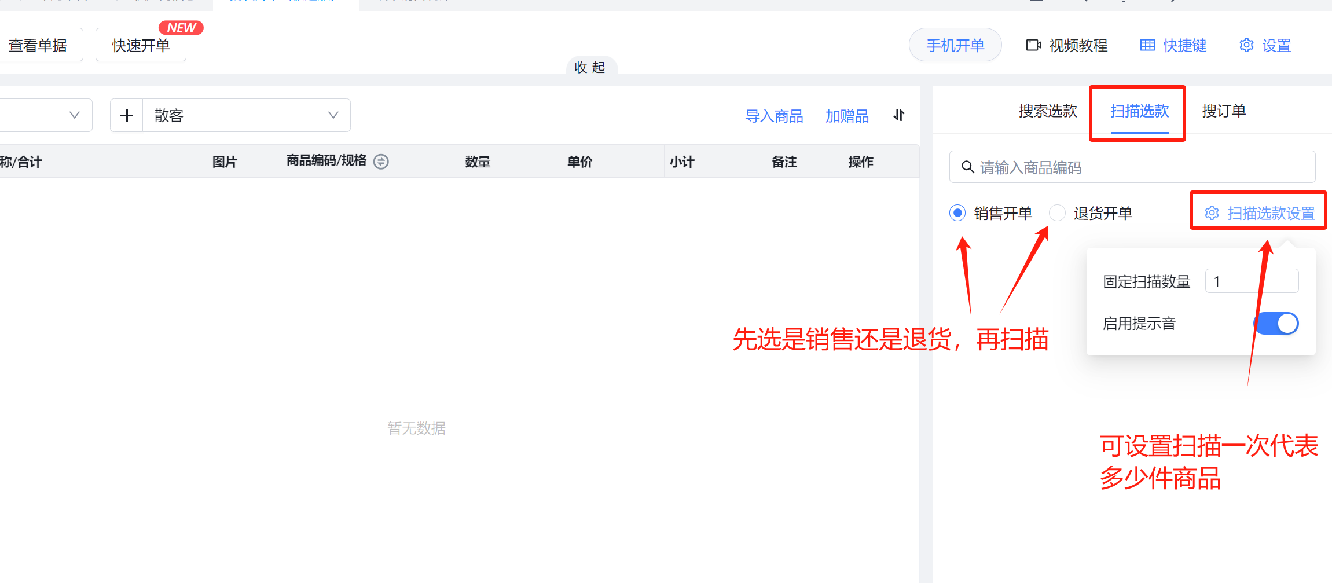Click the 快捷键 keyboard grid icon
The height and width of the screenshot is (583, 1332).
tap(1147, 45)
